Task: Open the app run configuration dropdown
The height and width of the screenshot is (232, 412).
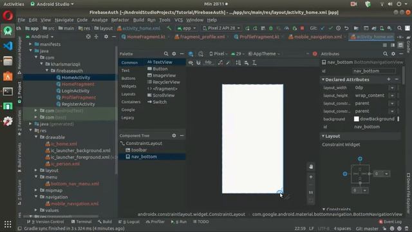Action: pos(187,28)
